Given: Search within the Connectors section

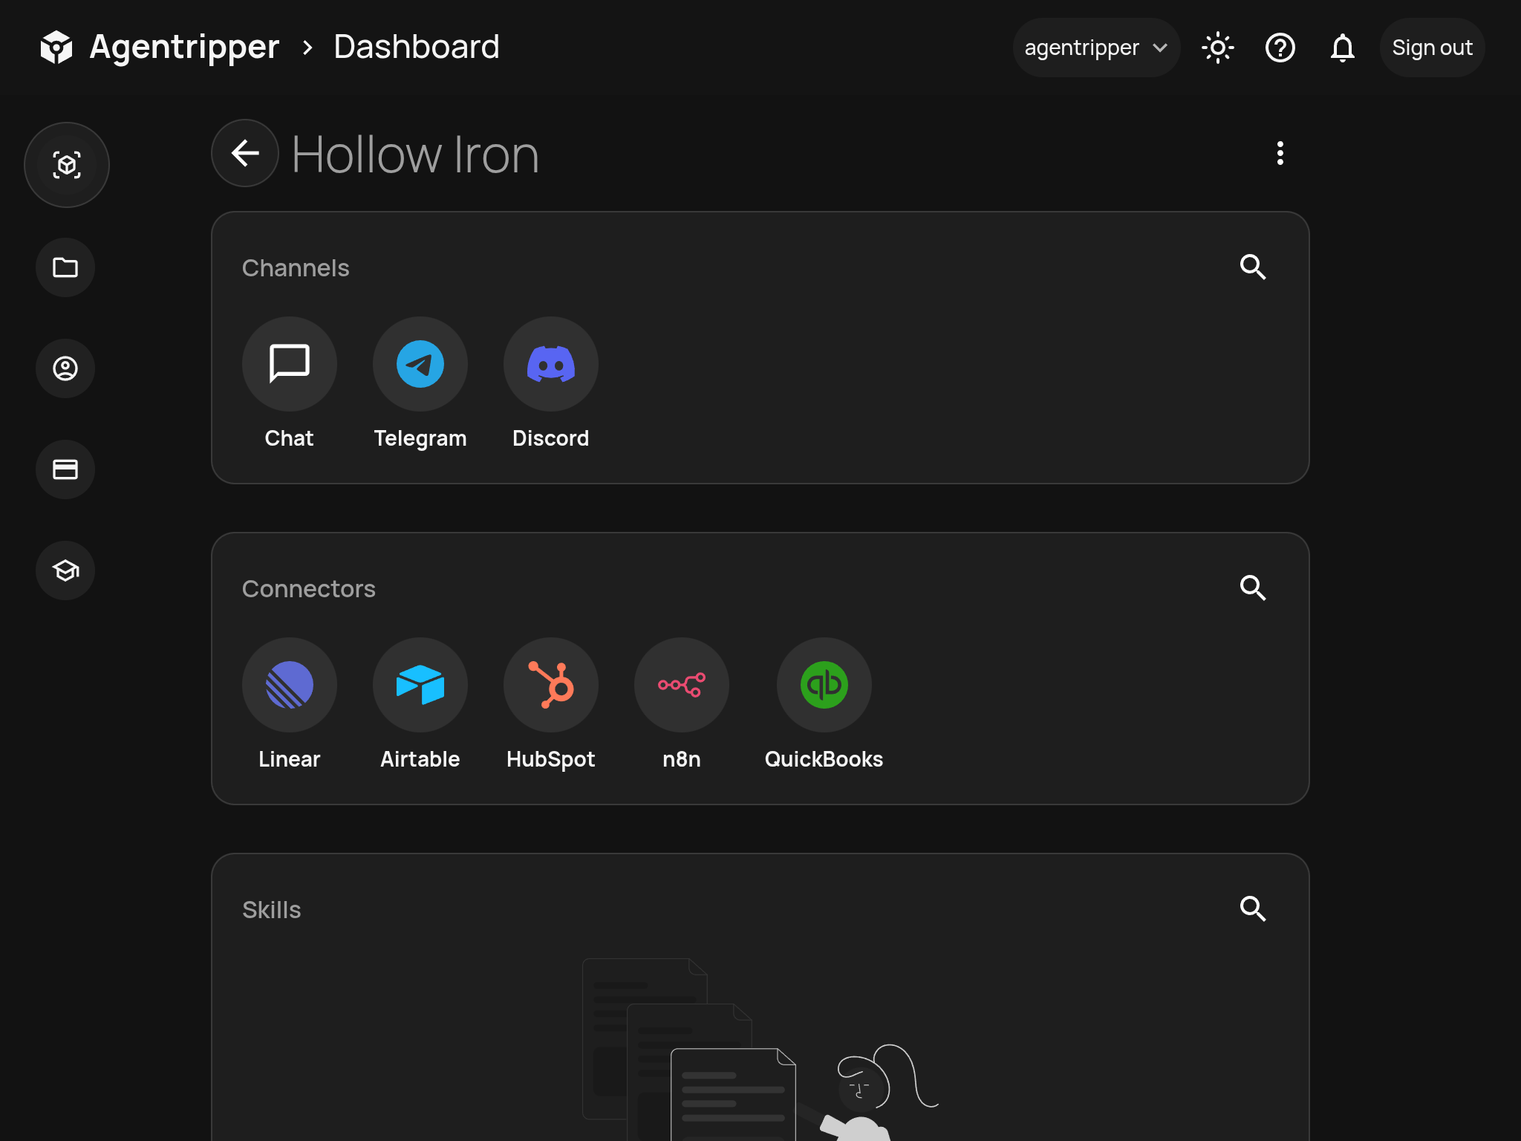Looking at the screenshot, I should 1252,588.
